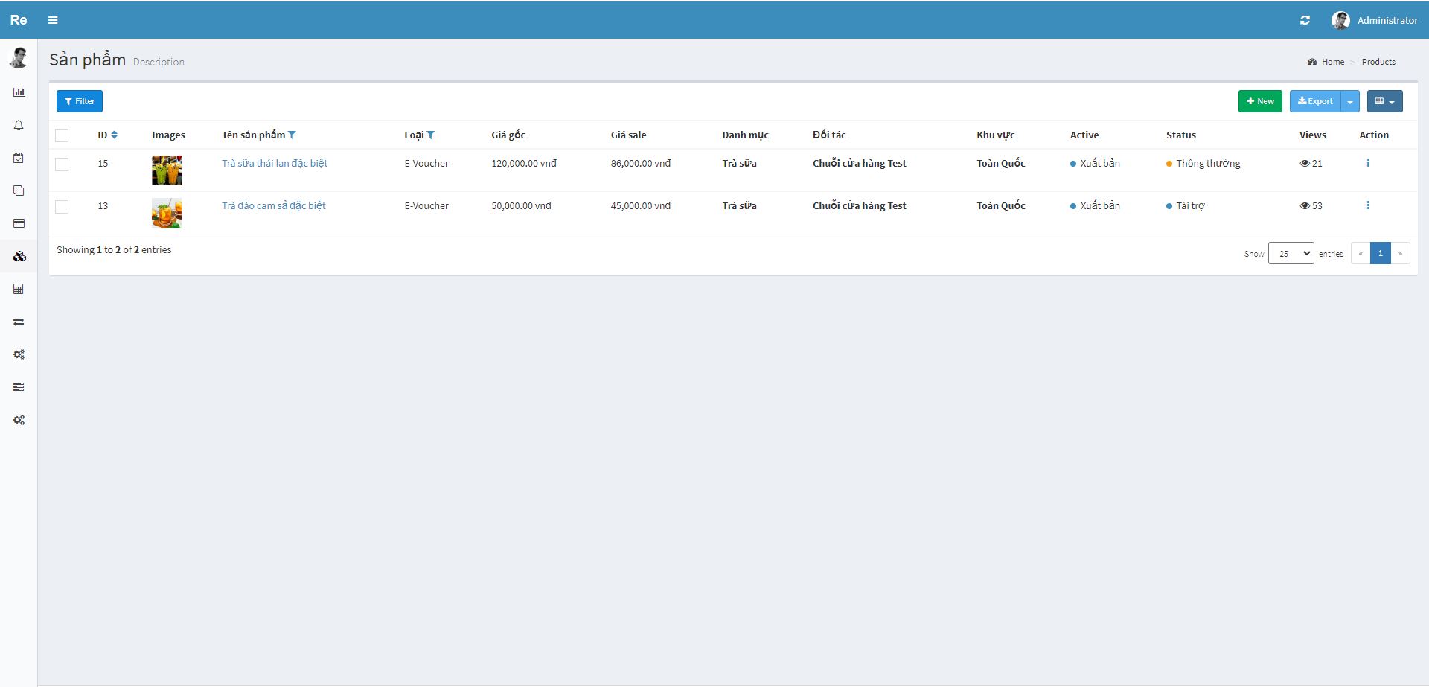The width and height of the screenshot is (1429, 687).
Task: Click the Products breadcrumb
Action: tap(1378, 62)
